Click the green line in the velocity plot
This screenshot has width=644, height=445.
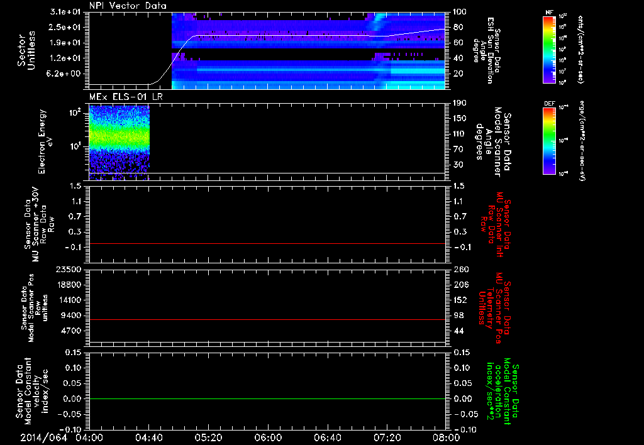tap(267, 398)
